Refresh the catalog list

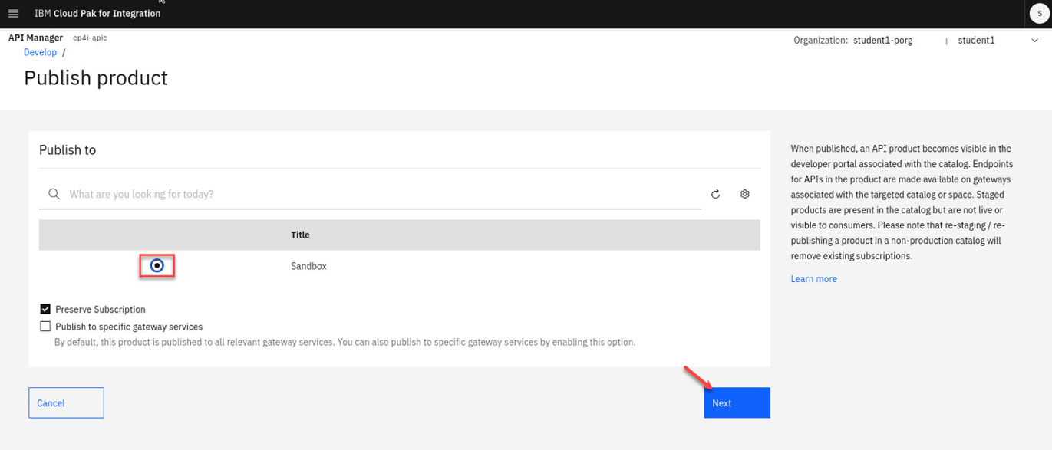point(715,194)
